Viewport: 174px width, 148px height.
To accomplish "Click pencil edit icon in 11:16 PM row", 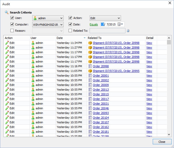I will point(7,66).
